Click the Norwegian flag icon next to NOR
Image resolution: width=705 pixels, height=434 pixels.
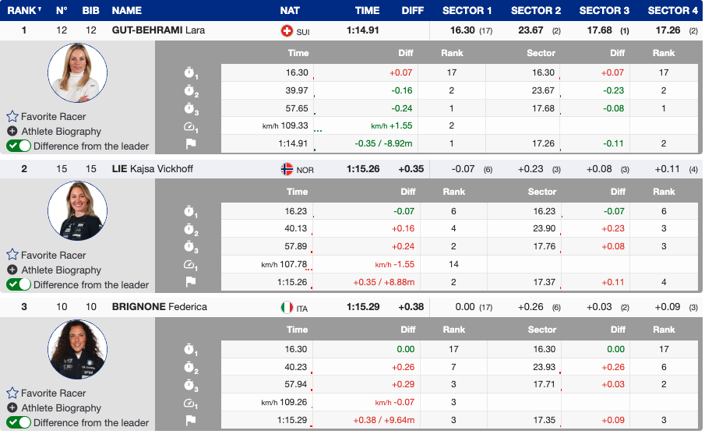click(287, 169)
